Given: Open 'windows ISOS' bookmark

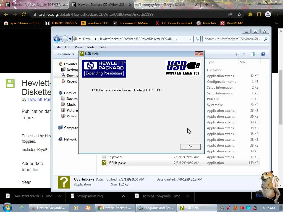Looking at the screenshot, I should [95, 23].
